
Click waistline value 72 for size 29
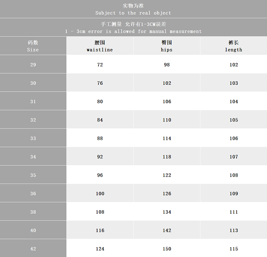click(x=100, y=64)
